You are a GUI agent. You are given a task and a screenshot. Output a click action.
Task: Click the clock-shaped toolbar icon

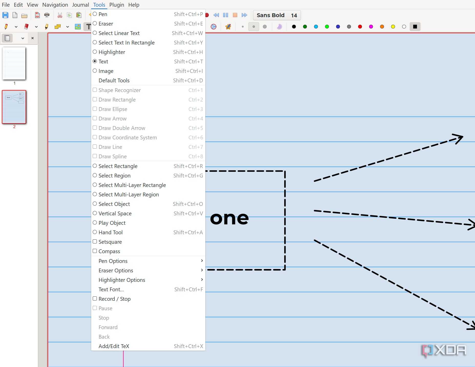click(214, 27)
